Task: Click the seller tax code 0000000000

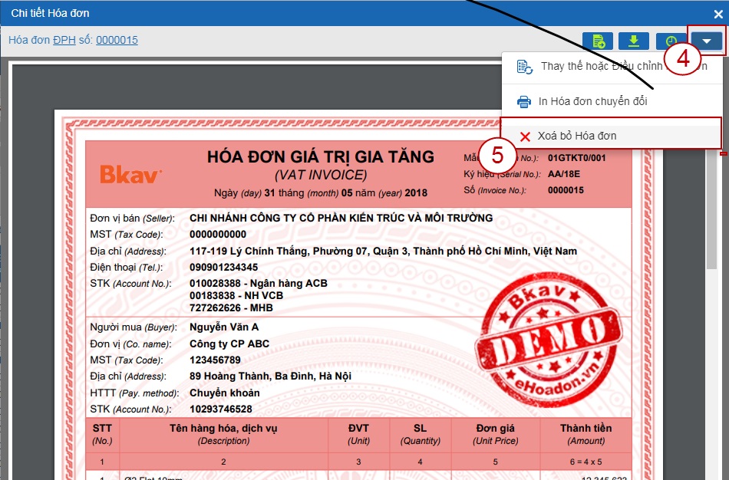Action: pos(218,235)
